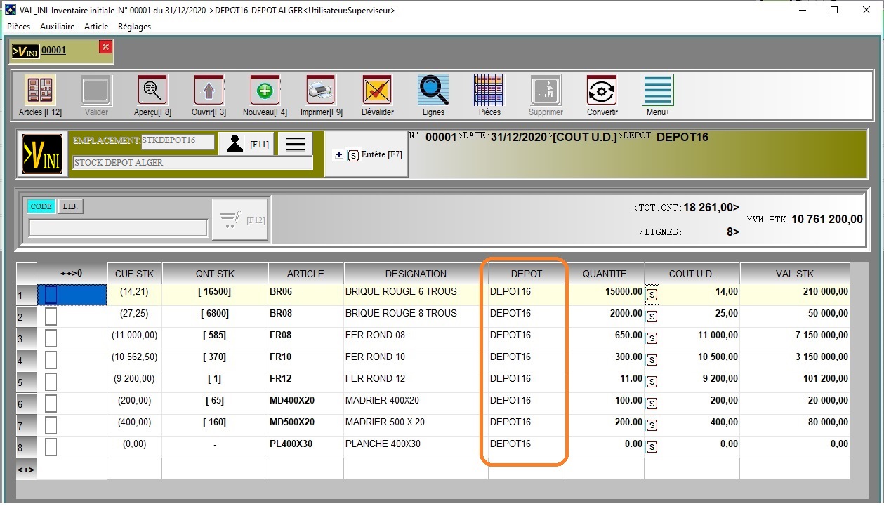Tick the checkbox on the PL400X30 row
Screen dimensions: 884x506
(51, 447)
